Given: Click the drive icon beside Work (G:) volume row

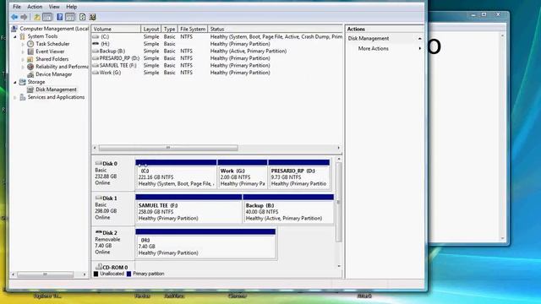Looking at the screenshot, I should coord(96,73).
